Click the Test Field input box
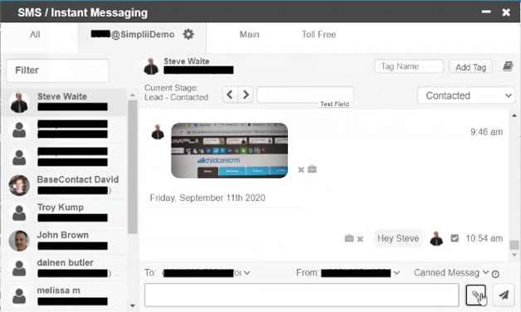 pyautogui.click(x=305, y=95)
